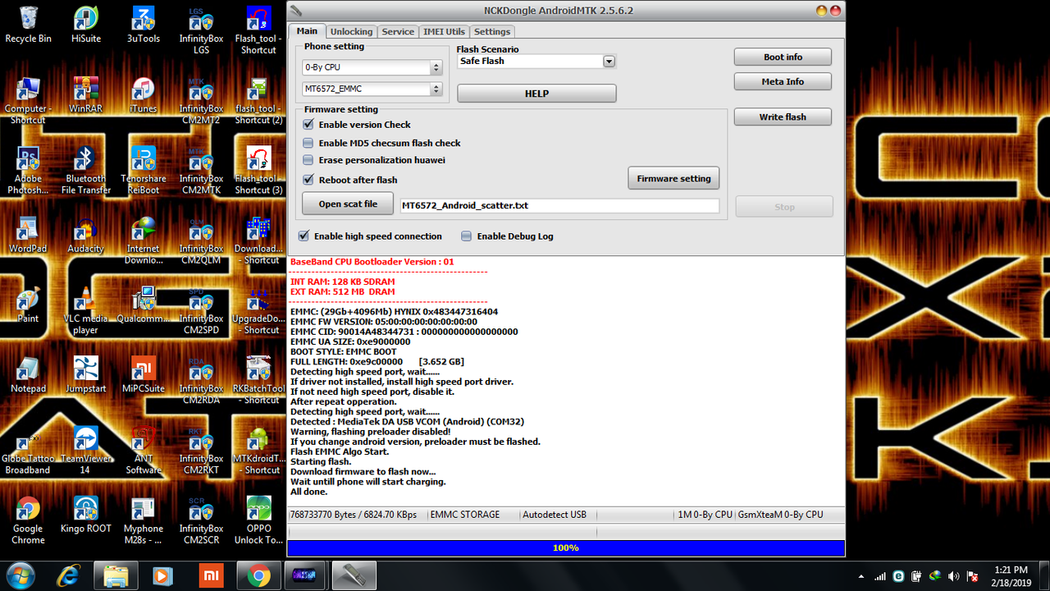
Task: Open the HiSuite desktop icon
Action: [85, 25]
